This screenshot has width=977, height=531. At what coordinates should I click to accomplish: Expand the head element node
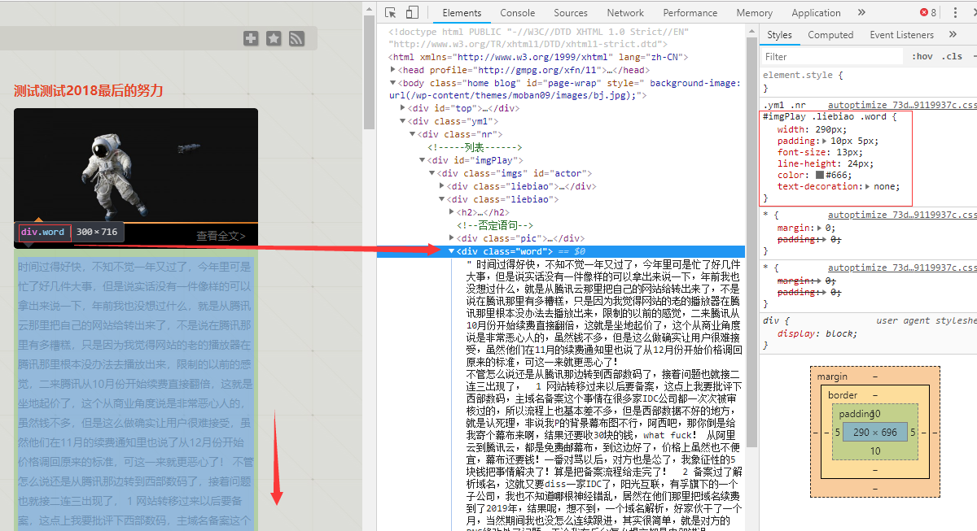click(x=394, y=70)
